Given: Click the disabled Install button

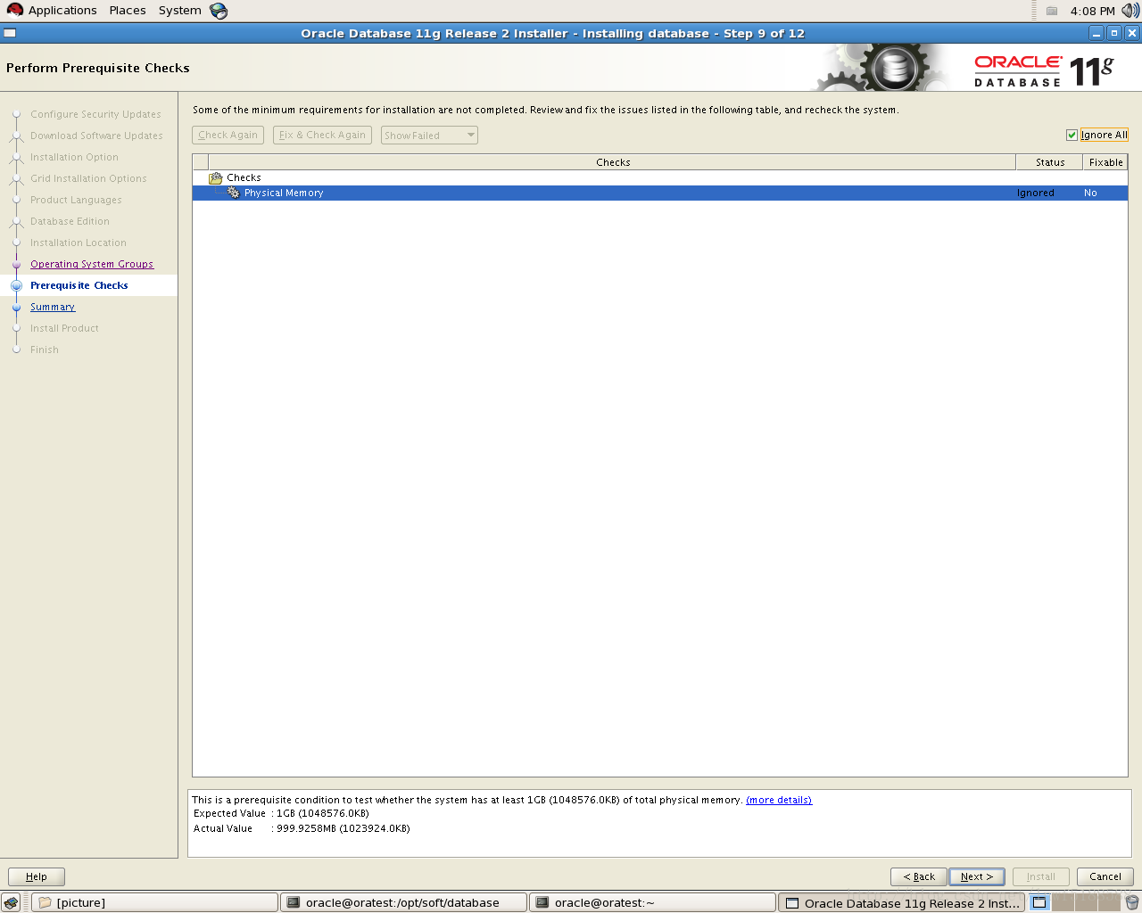Looking at the screenshot, I should tap(1041, 876).
